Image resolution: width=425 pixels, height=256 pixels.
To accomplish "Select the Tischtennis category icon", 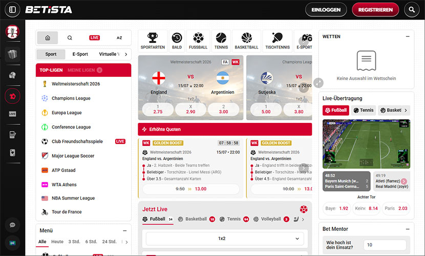I will 278,41.
